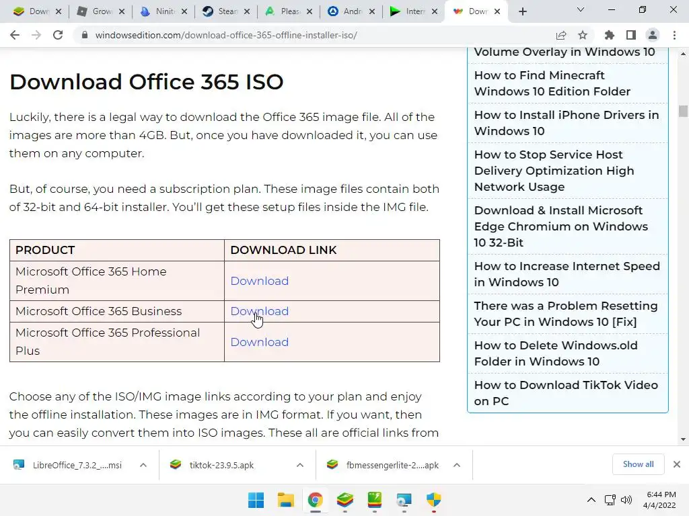Open the green app taskbar icon

point(374,500)
